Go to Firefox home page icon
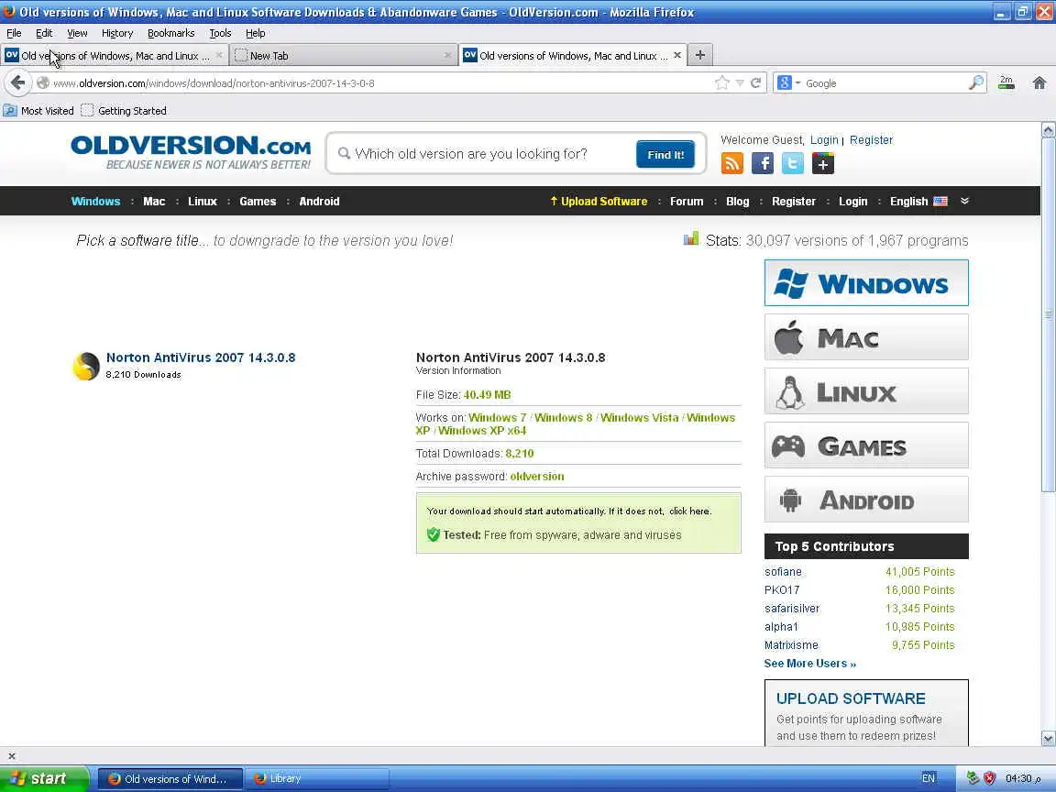 tap(1039, 82)
